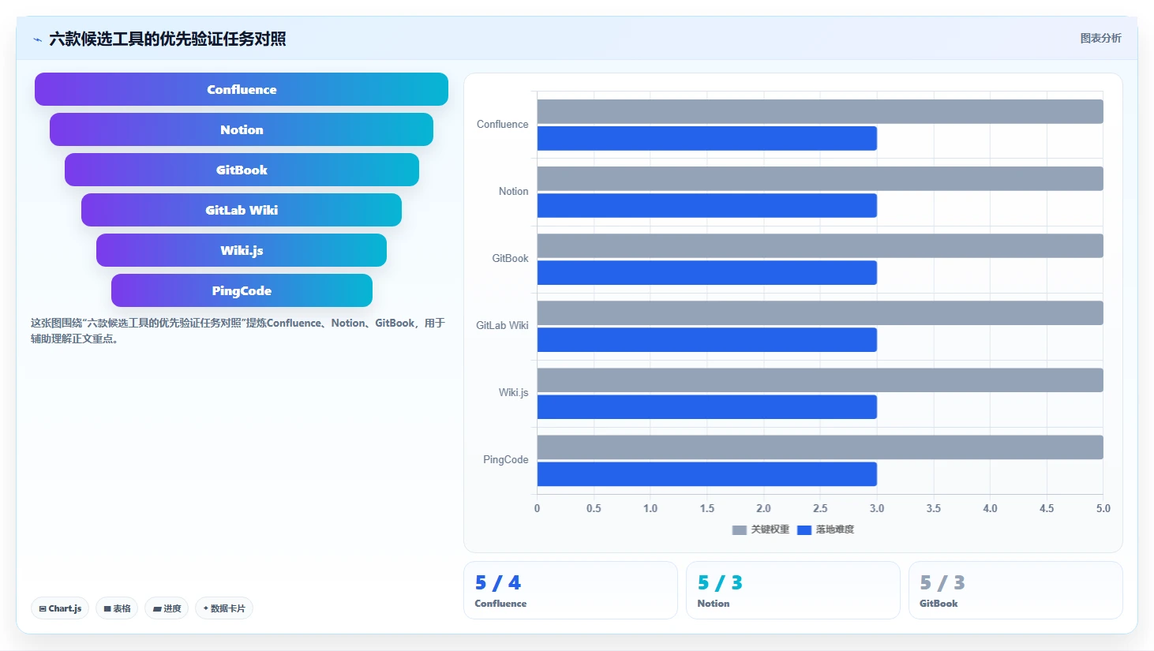1154x651 pixels.
Task: Open the 5 / 4 Confluence data card
Action: click(x=571, y=590)
